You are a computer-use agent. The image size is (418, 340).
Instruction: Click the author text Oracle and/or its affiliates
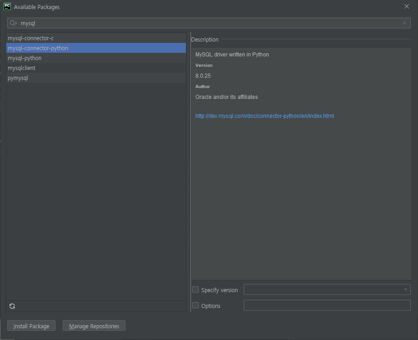pos(227,97)
